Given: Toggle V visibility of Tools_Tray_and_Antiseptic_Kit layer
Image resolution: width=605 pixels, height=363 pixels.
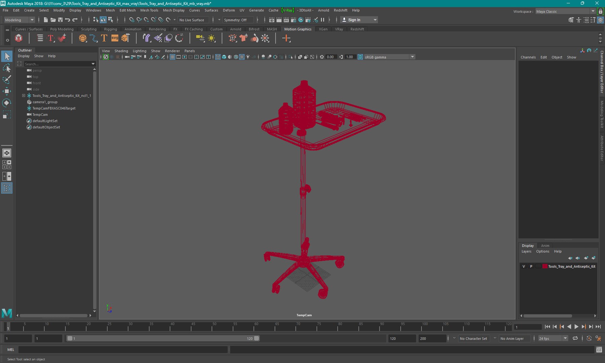Looking at the screenshot, I should [524, 267].
